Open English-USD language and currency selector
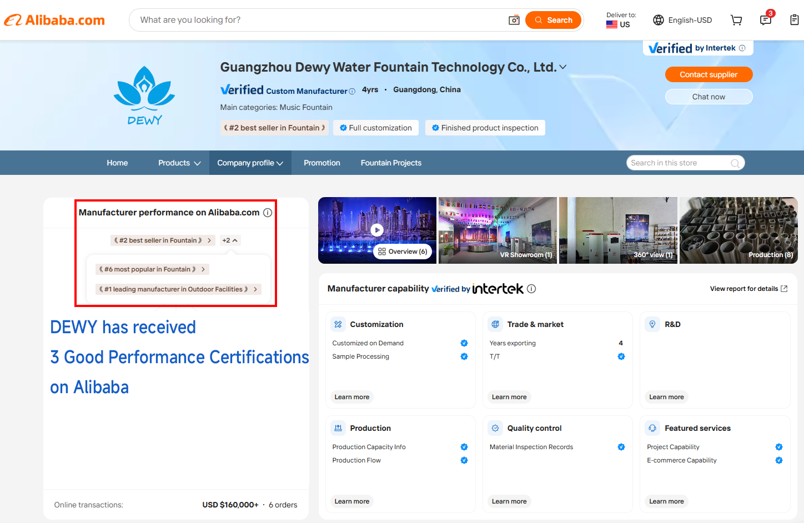Viewport: 804px width, 523px height. (x=682, y=20)
